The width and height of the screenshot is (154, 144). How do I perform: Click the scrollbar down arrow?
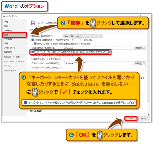(x=149, y=114)
